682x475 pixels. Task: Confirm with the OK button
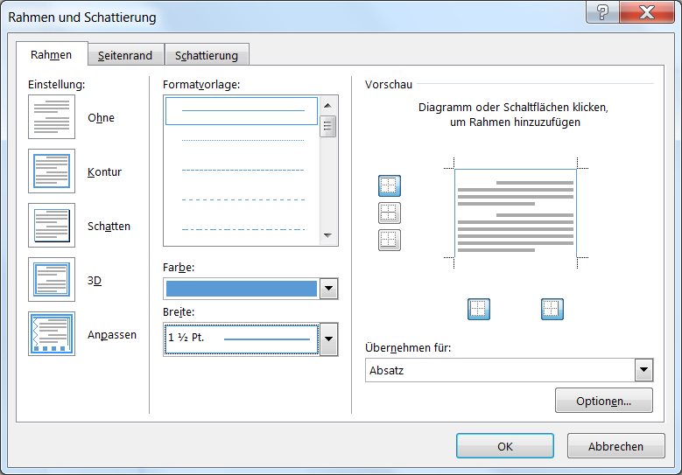(505, 446)
